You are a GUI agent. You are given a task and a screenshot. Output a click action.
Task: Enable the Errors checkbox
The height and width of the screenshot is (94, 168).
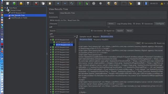point(134,24)
